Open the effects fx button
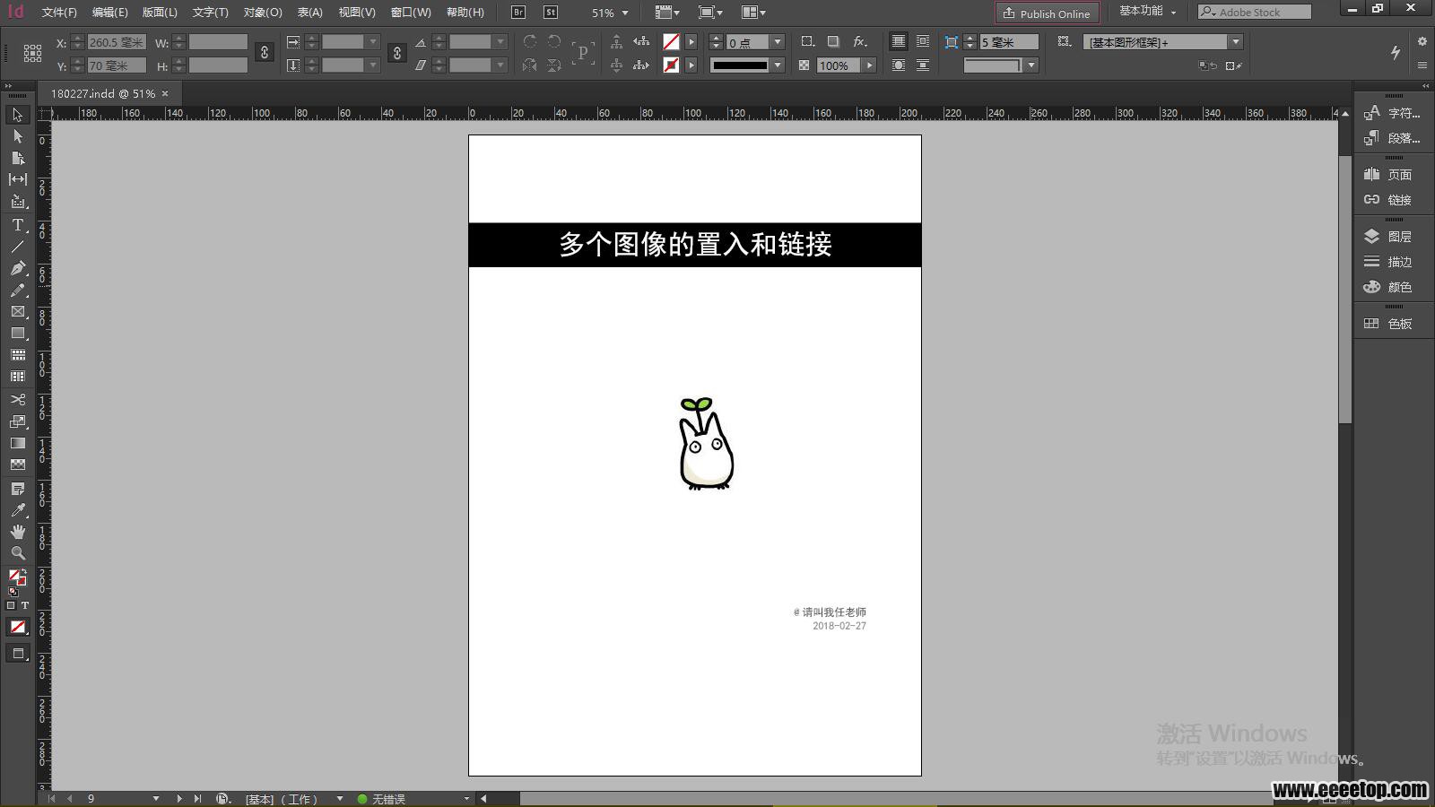Viewport: 1435px width, 807px height. 860,41
